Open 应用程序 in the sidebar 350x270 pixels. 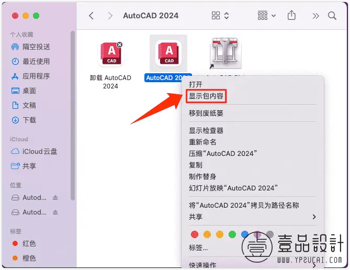pos(30,76)
